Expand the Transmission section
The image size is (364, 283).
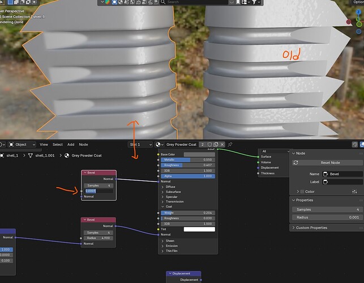[x=162, y=201]
